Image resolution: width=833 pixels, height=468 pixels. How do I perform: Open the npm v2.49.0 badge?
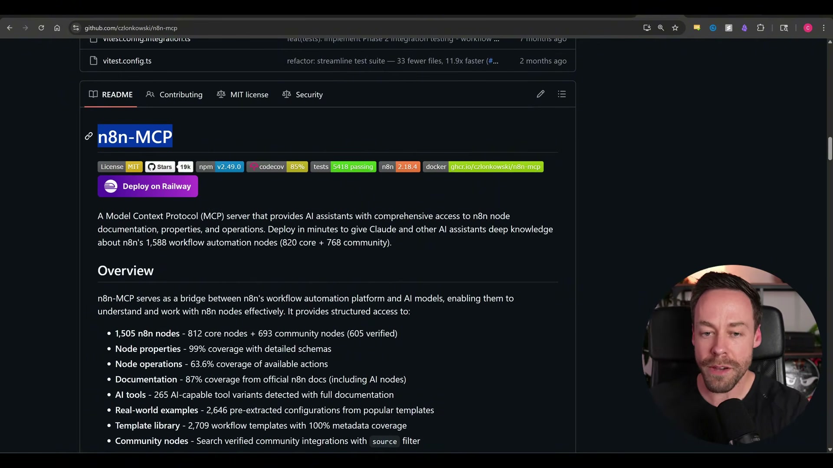220,167
